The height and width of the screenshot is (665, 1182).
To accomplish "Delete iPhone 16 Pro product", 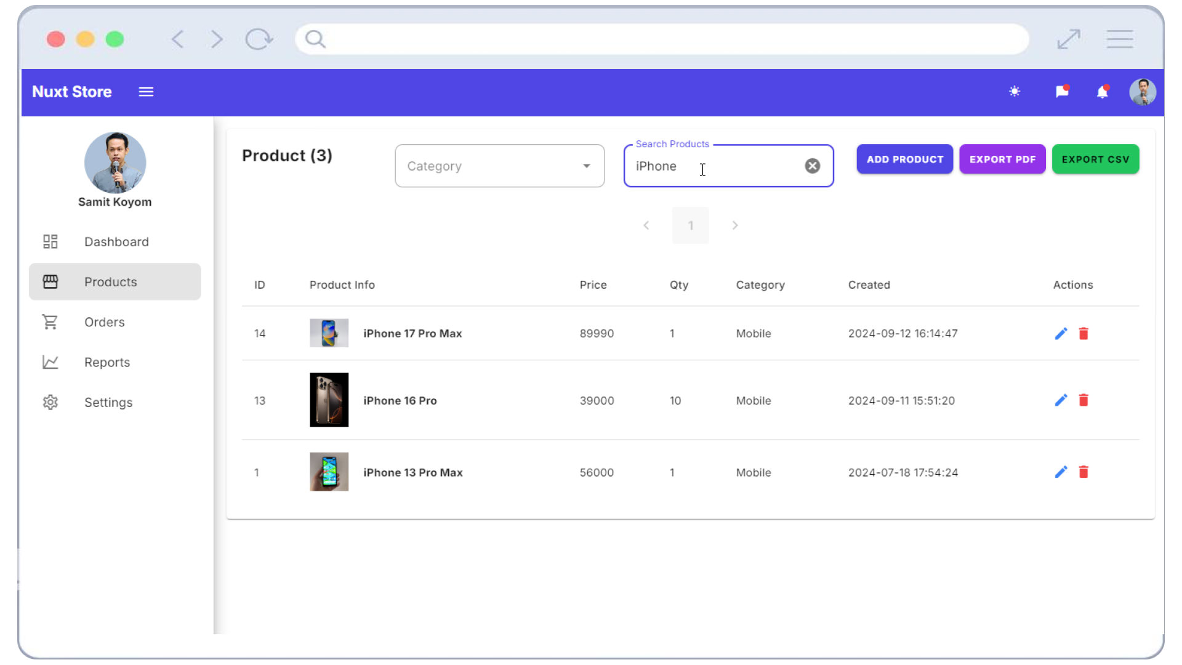I will click(1083, 400).
